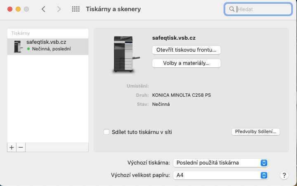
Task: Click the blue stepper arrows beside Poslední použitá tiskárna
Action: click(264, 163)
